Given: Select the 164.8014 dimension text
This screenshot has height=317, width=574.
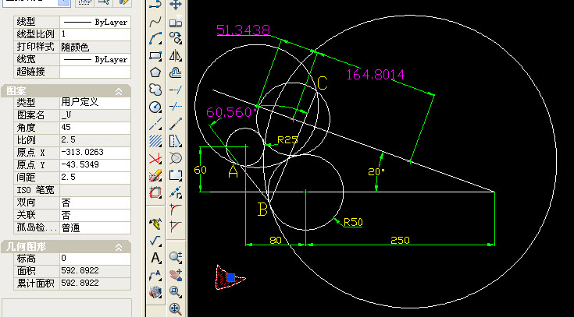Looking at the screenshot, I should point(376,75).
